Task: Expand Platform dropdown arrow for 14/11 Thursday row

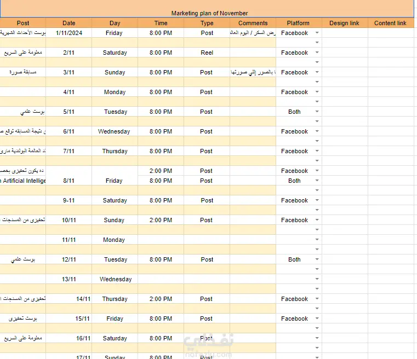Action: point(317,299)
